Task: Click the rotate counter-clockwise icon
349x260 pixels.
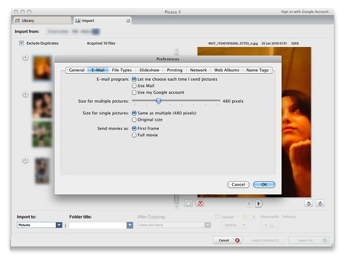Action: pos(309,204)
